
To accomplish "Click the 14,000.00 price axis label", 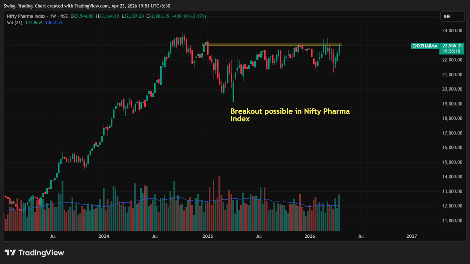I will point(452,177).
